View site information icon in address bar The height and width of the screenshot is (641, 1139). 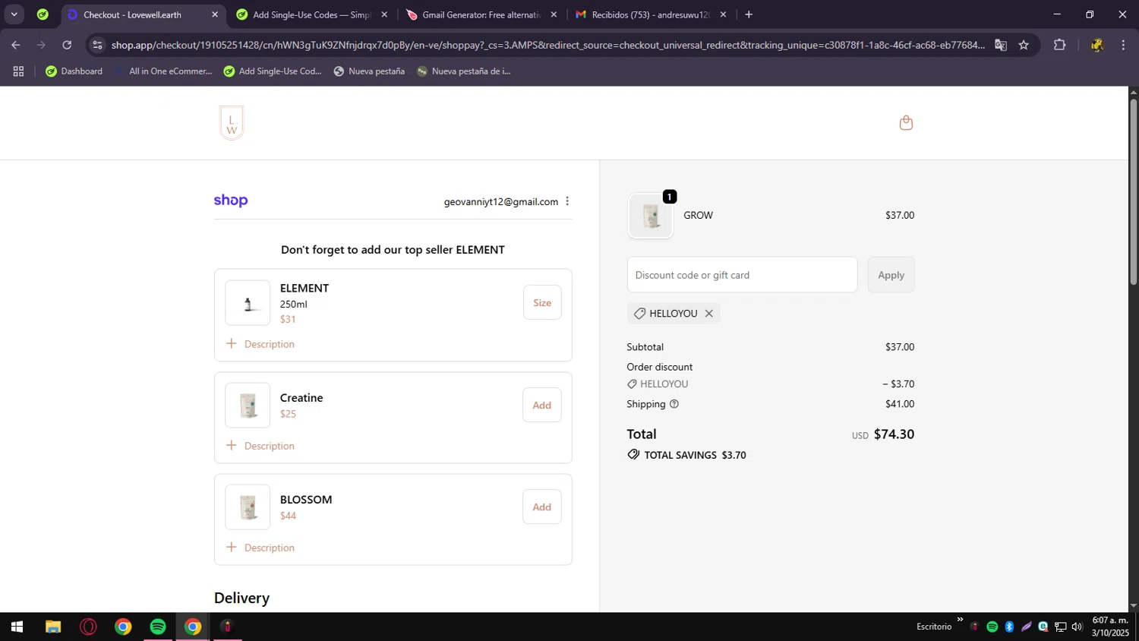pos(97,45)
